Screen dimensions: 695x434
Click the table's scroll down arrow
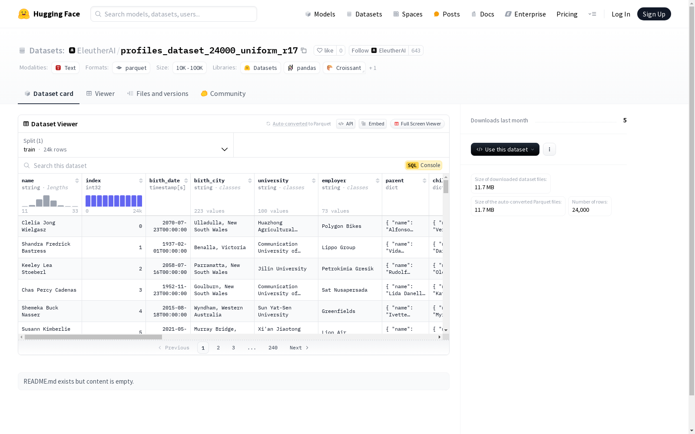[446, 330]
